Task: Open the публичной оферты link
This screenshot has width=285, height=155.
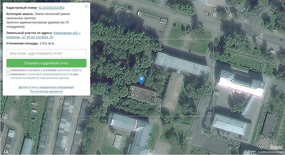Action: 69,70
